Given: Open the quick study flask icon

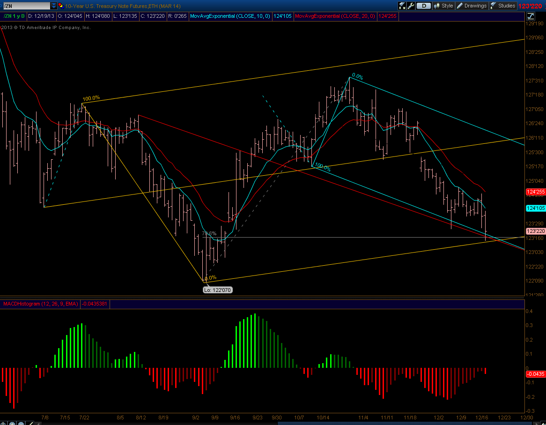Looking at the screenshot, I should [x=402, y=6].
